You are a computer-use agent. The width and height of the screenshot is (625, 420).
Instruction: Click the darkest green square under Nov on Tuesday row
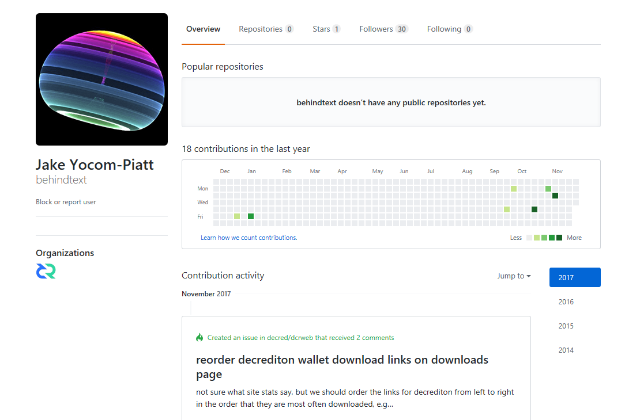click(x=555, y=196)
